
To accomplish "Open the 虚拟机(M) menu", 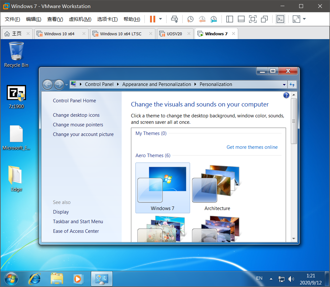I will [x=80, y=19].
